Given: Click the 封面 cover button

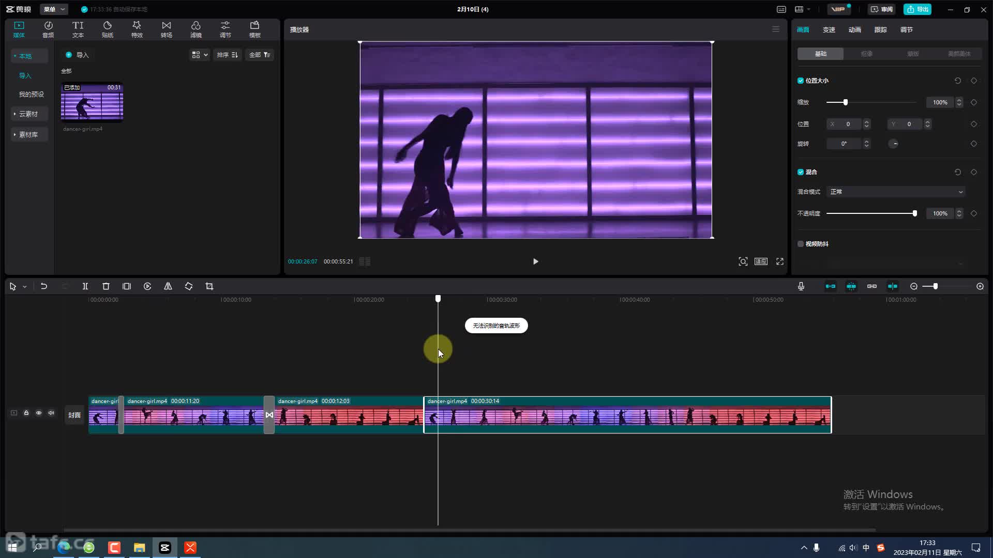Looking at the screenshot, I should pyautogui.click(x=74, y=415).
